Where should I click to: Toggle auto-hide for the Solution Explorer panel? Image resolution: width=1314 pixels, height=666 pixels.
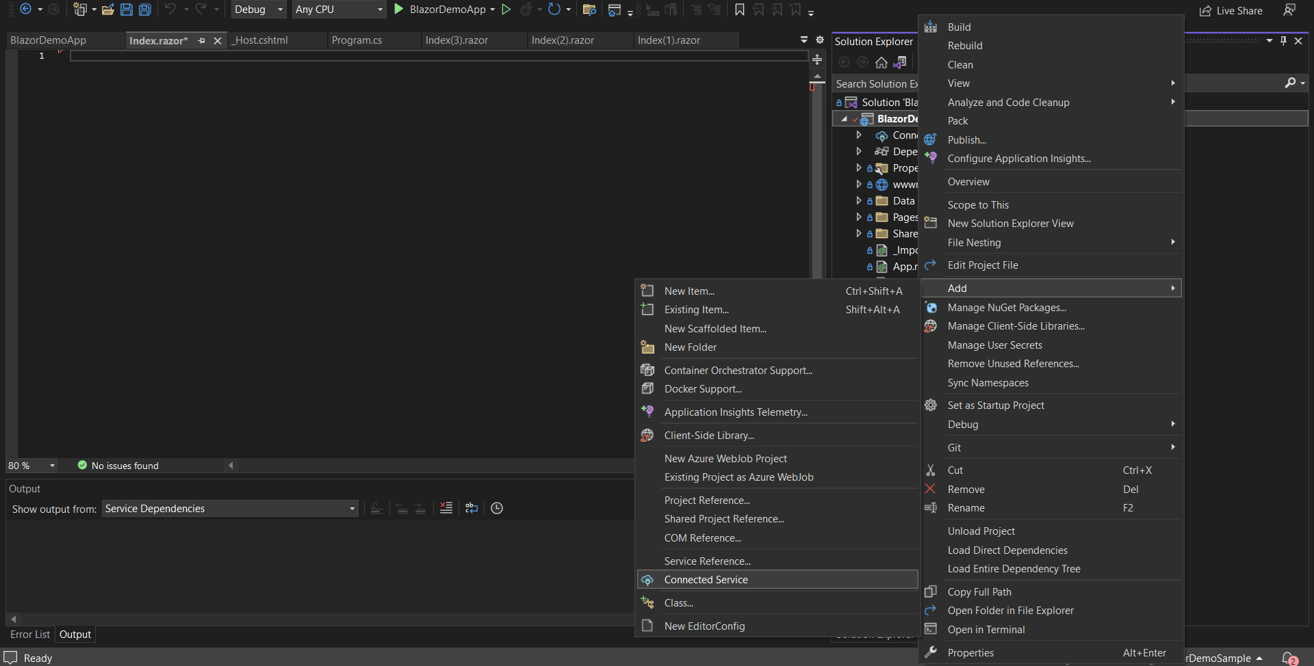[x=1283, y=40]
